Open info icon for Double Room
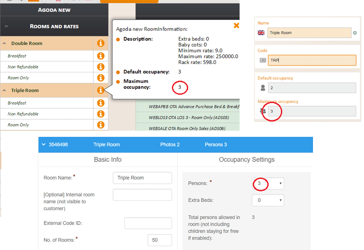This screenshot has width=364, height=250. pos(101,43)
